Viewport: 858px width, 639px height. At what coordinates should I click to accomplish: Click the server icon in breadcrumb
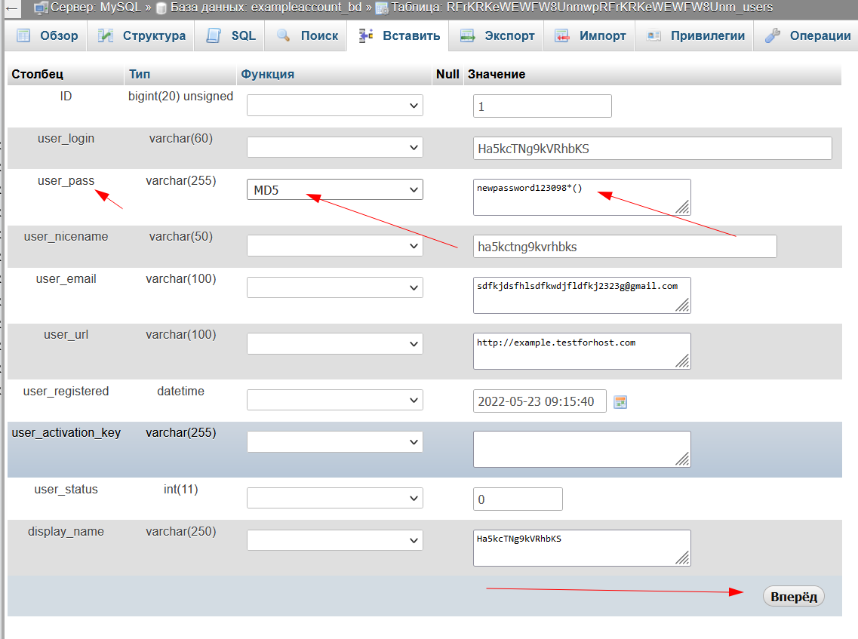[x=42, y=8]
